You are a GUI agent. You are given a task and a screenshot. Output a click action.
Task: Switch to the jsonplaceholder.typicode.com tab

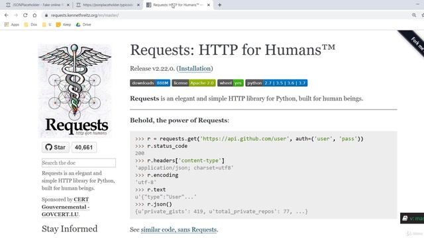pyautogui.click(x=107, y=5)
